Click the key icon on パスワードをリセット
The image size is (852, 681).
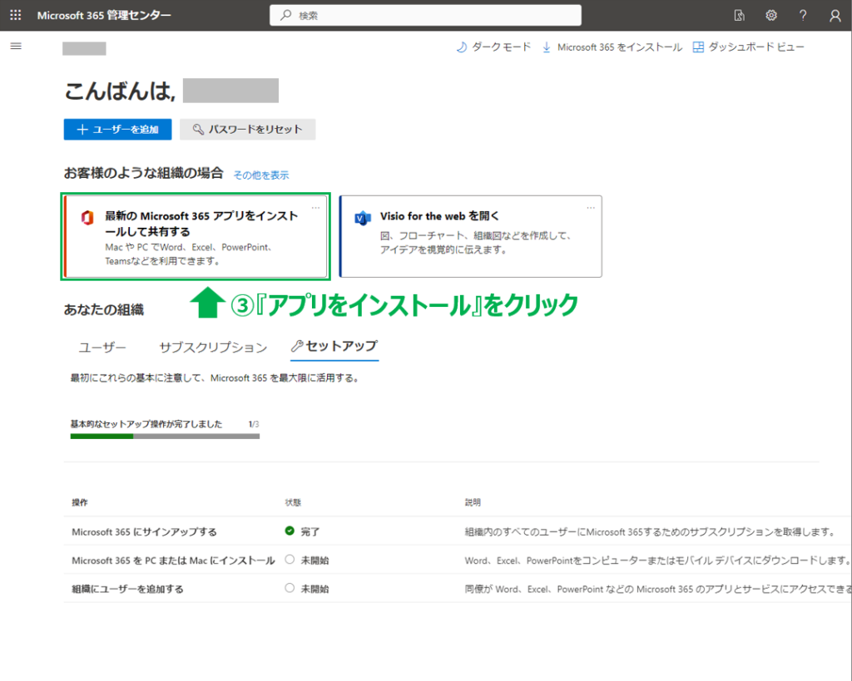coord(198,129)
